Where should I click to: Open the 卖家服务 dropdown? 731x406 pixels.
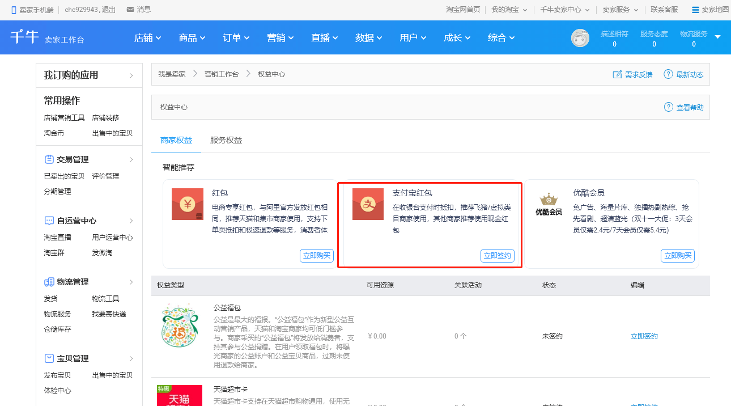click(x=620, y=10)
